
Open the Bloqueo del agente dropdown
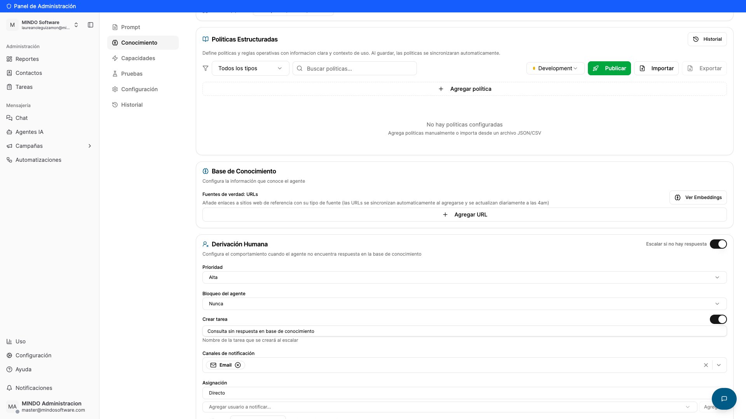465,304
